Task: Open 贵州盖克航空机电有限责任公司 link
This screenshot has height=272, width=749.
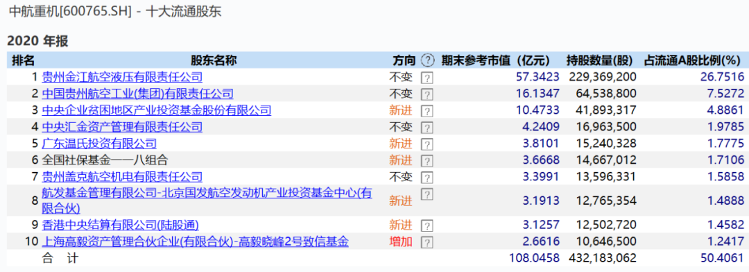Action: [x=122, y=176]
